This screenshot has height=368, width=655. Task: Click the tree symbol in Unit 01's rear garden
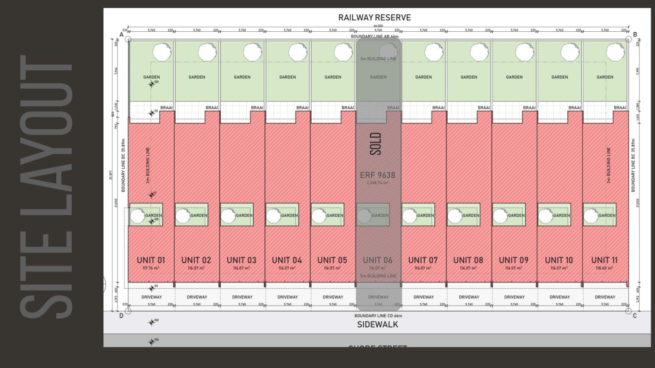[x=162, y=52]
